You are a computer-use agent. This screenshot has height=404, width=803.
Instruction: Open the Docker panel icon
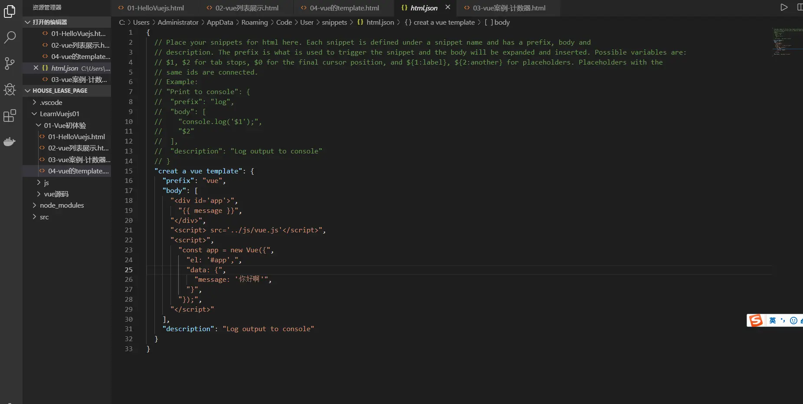[x=10, y=142]
